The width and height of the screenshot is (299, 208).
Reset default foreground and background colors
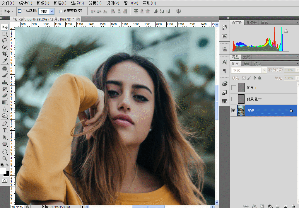click(2, 165)
